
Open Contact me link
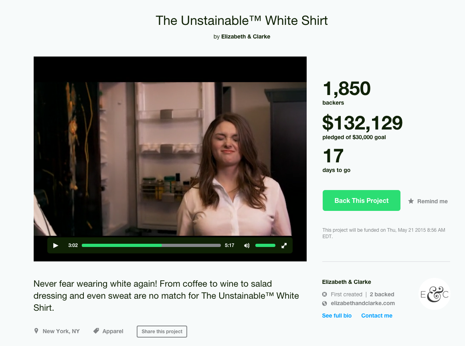[x=377, y=316]
